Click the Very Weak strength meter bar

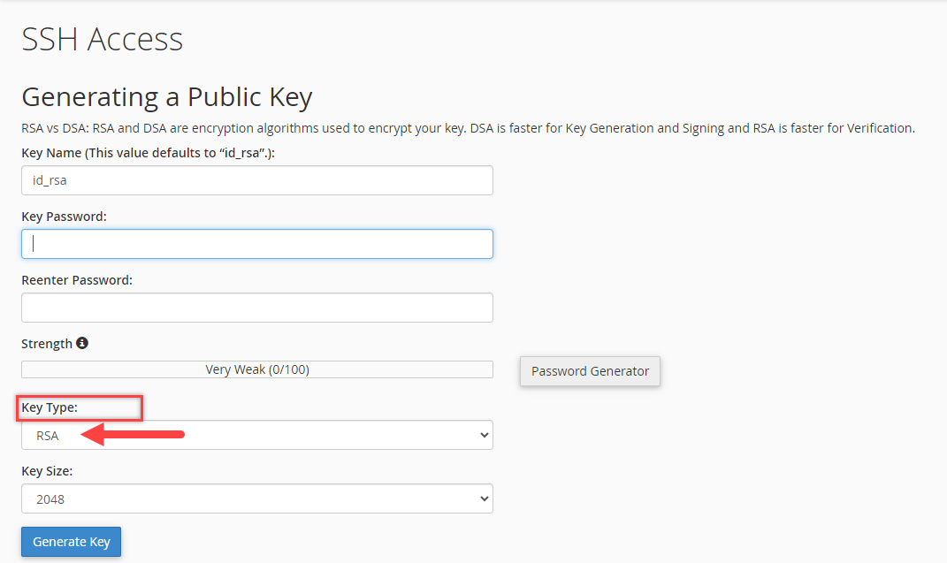(256, 369)
